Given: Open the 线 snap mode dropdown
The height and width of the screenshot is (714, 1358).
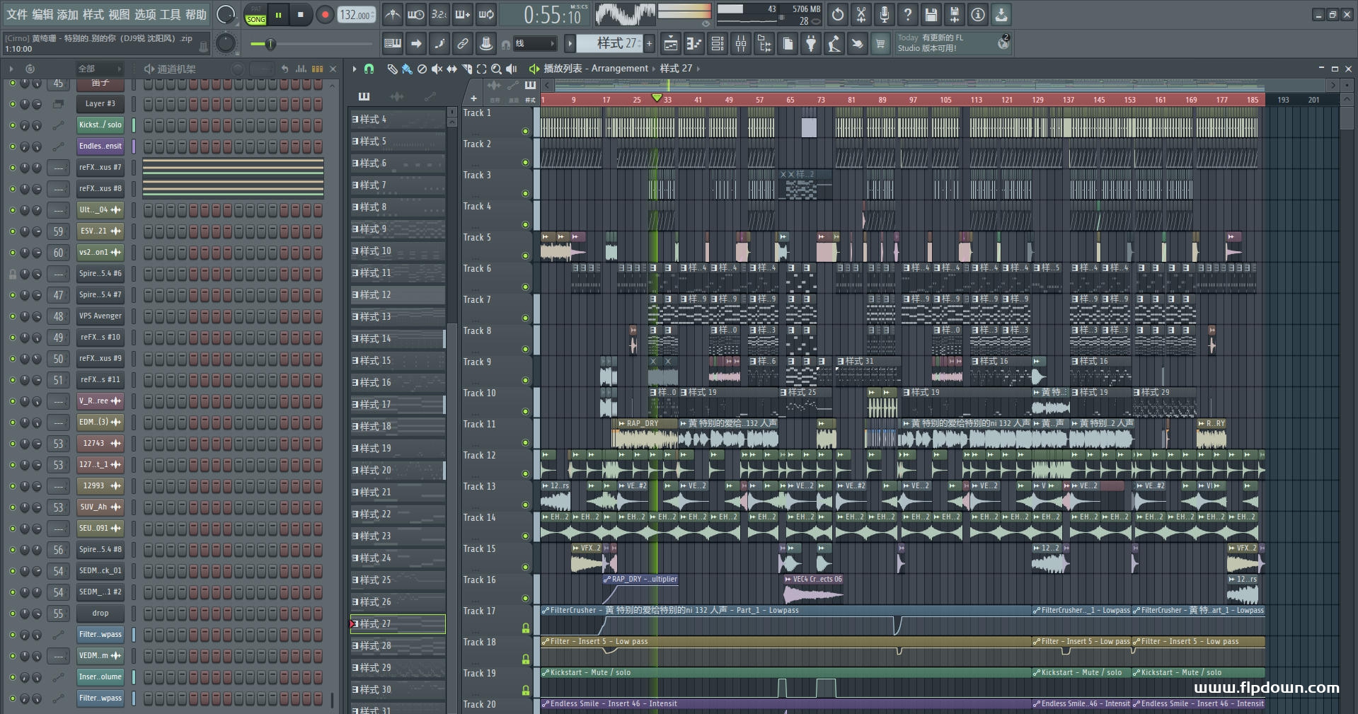Looking at the screenshot, I should click(534, 44).
